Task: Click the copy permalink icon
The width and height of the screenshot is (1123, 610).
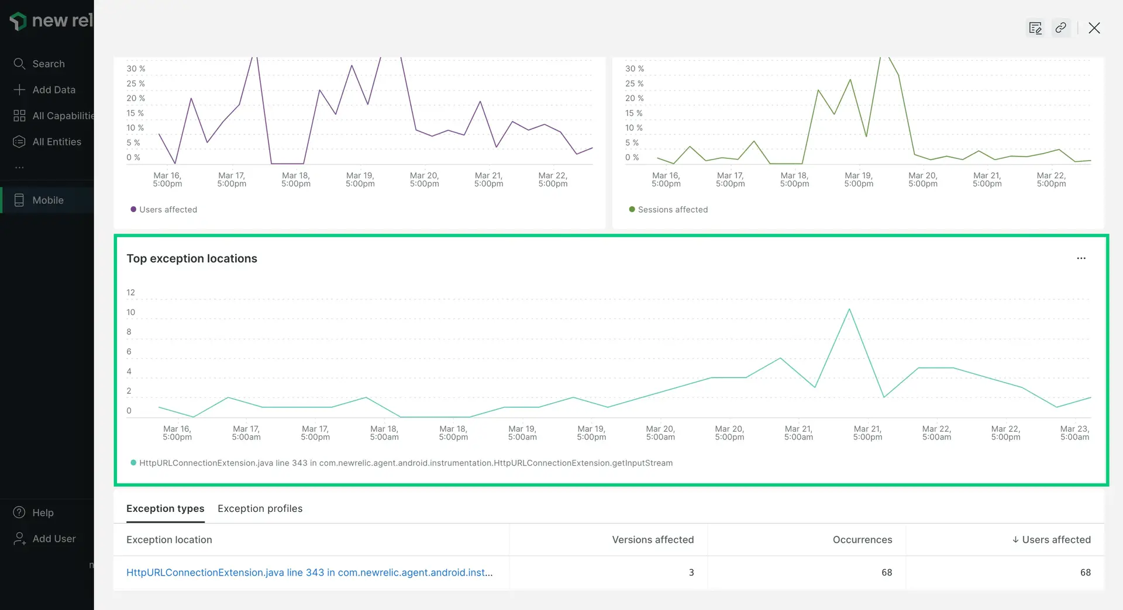Action: [1060, 28]
